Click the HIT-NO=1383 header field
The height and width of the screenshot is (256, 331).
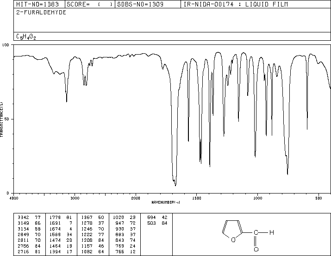(x=39, y=4)
